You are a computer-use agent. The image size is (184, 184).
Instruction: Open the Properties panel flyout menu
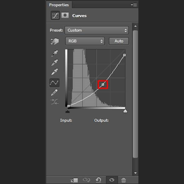134,5
